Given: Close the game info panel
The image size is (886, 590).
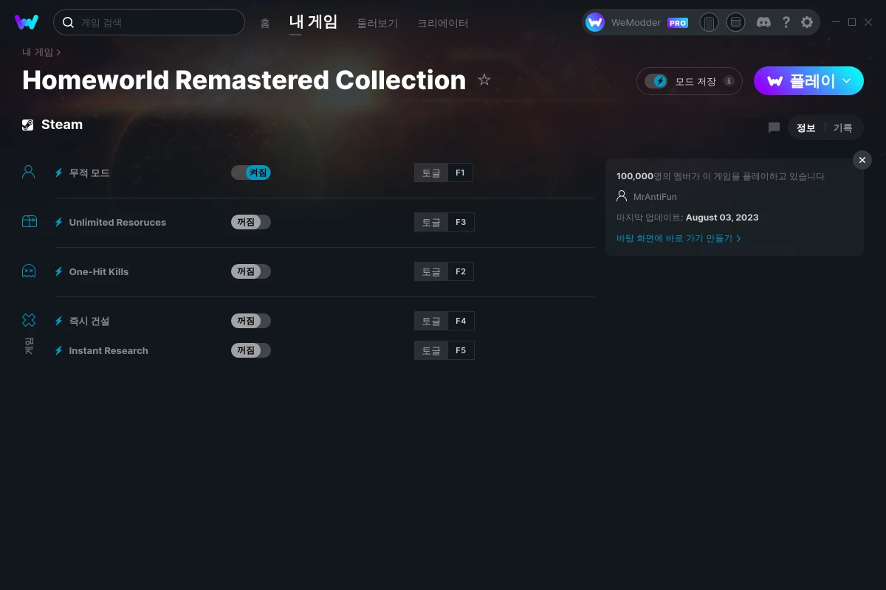Looking at the screenshot, I should tap(862, 160).
